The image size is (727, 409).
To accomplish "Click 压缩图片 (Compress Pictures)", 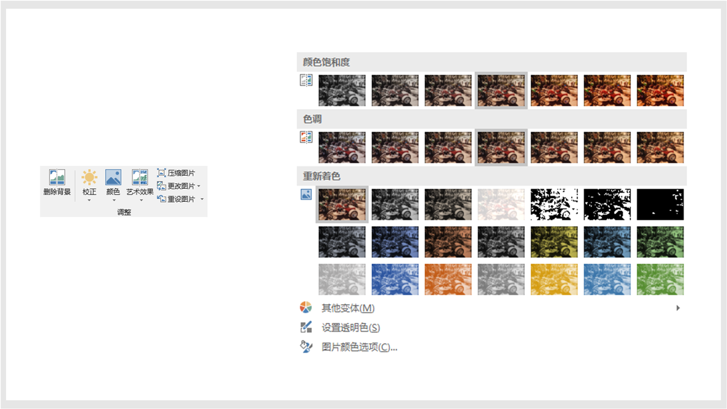I will pos(176,173).
